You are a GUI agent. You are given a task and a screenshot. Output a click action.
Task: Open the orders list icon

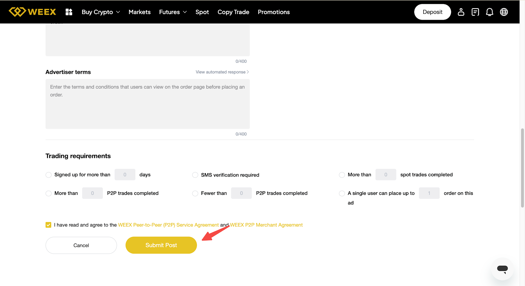[x=475, y=12]
